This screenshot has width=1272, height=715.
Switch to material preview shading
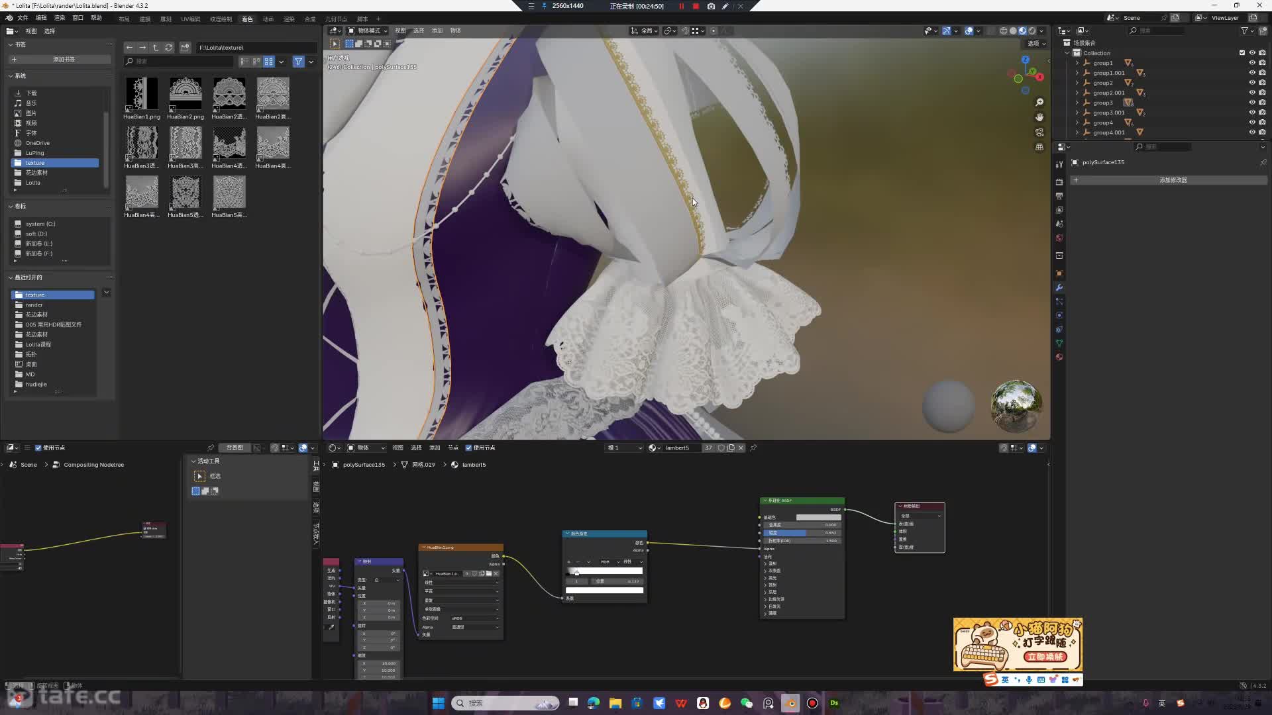click(1022, 31)
